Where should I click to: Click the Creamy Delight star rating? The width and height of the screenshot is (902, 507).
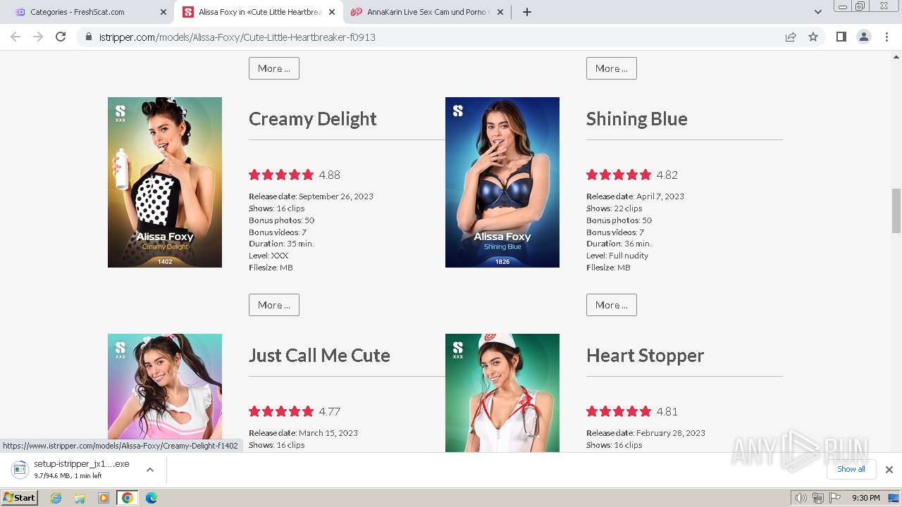point(281,175)
